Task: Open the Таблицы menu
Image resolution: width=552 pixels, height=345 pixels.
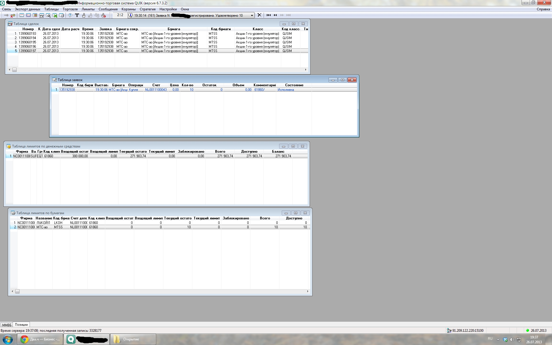Action: tap(51, 9)
